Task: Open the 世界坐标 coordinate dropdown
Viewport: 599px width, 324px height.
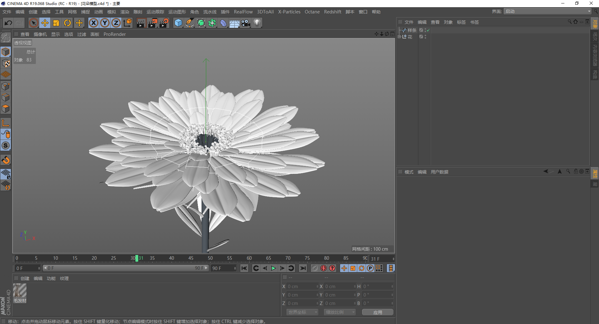Action: [302, 312]
